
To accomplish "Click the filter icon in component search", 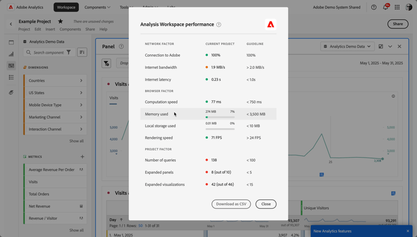I will 68,52.
